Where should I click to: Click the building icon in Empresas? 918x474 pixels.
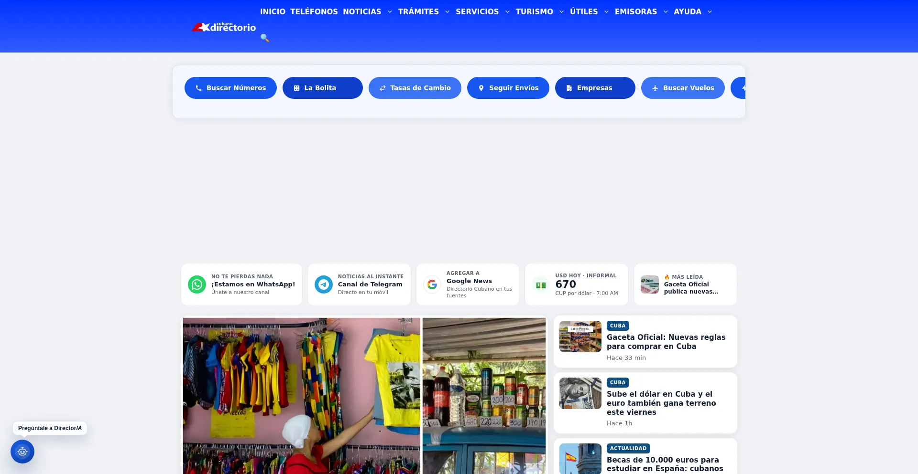[569, 88]
